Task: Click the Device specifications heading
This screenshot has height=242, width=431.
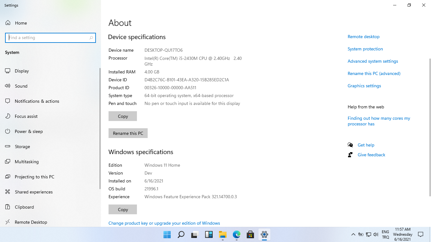Action: (x=137, y=37)
